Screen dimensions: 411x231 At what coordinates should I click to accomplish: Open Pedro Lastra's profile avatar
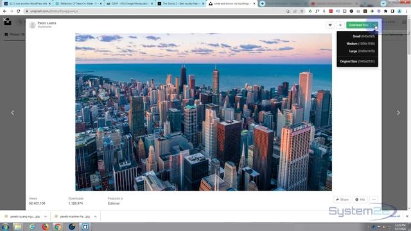click(33, 25)
